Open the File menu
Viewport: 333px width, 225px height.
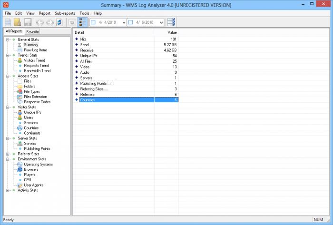tap(8, 13)
